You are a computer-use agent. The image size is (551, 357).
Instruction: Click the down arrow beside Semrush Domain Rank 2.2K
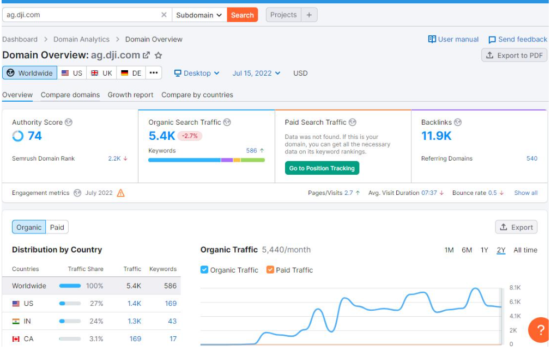(125, 158)
